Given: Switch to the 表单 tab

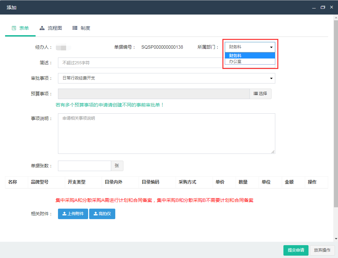Looking at the screenshot, I should point(20,28).
